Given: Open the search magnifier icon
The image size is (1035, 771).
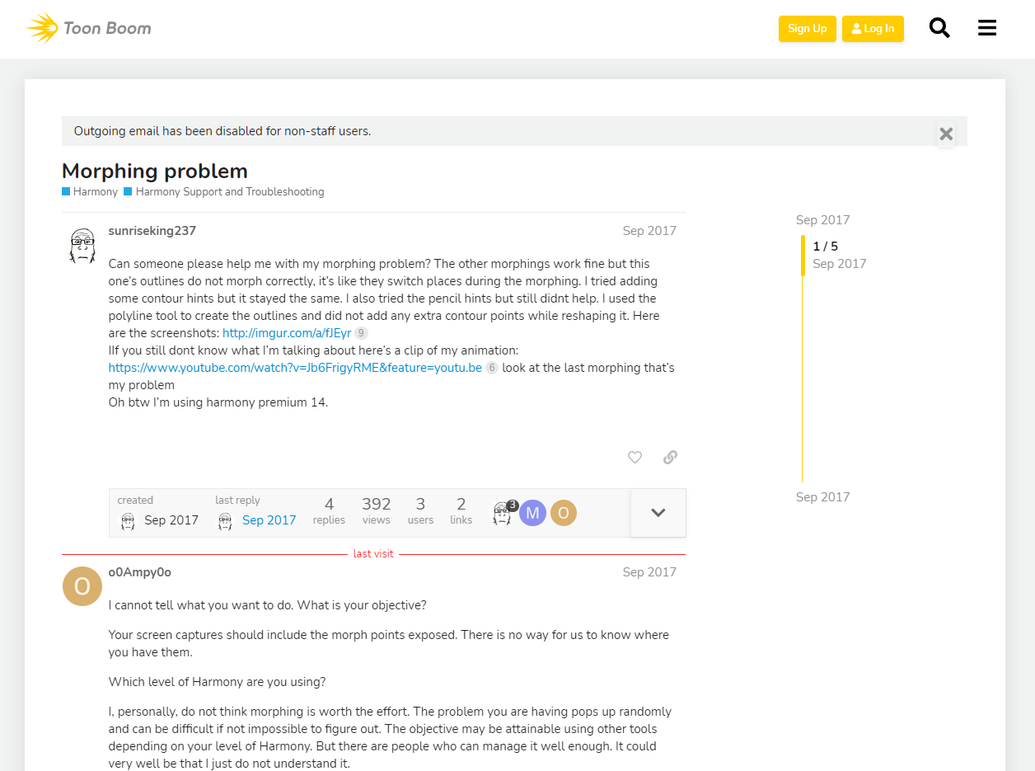Looking at the screenshot, I should coord(939,28).
